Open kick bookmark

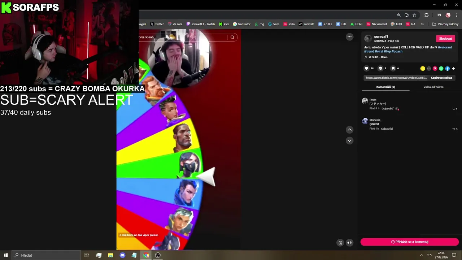tap(224, 24)
